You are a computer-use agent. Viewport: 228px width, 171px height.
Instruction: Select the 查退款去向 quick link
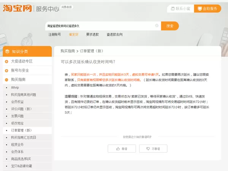[115, 35]
